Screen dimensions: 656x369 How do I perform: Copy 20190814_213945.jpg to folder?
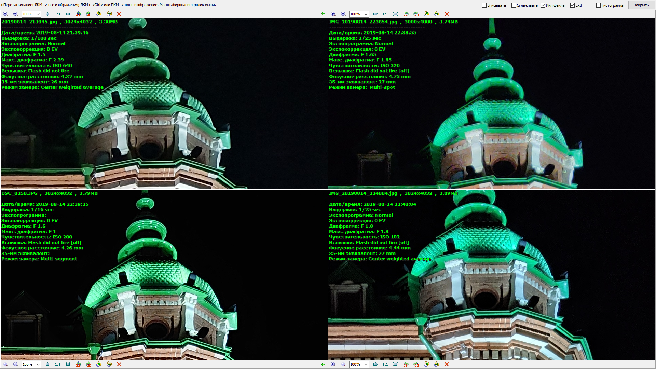[x=99, y=14]
